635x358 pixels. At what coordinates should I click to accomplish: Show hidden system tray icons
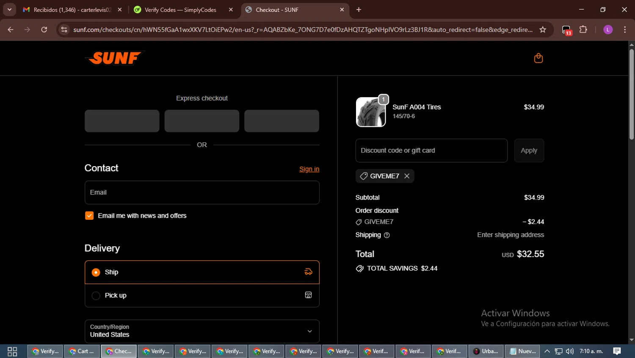coord(547,351)
